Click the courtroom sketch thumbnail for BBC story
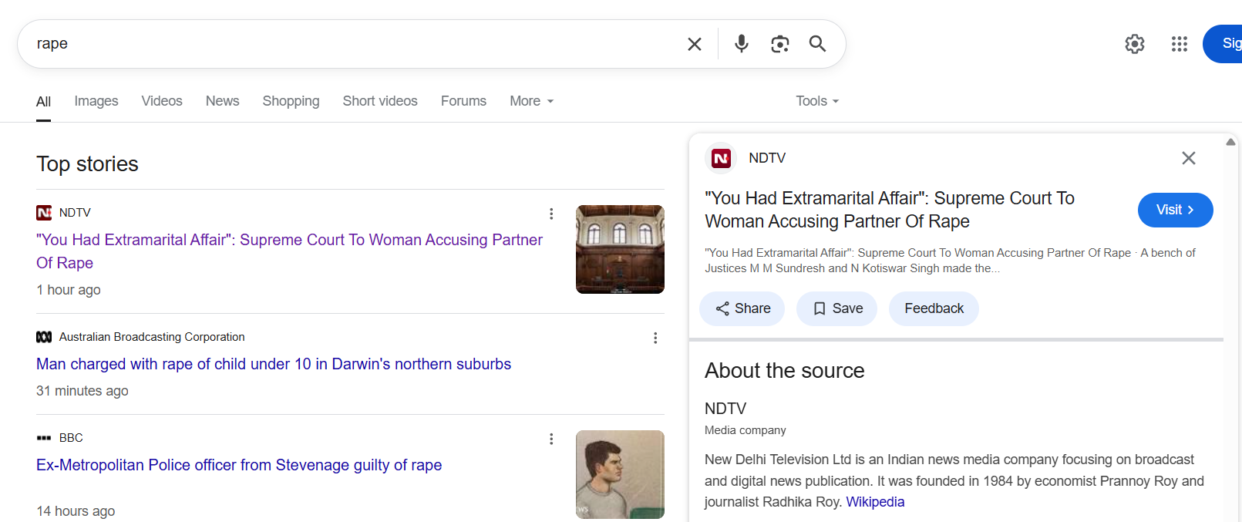This screenshot has height=522, width=1242. [620, 474]
